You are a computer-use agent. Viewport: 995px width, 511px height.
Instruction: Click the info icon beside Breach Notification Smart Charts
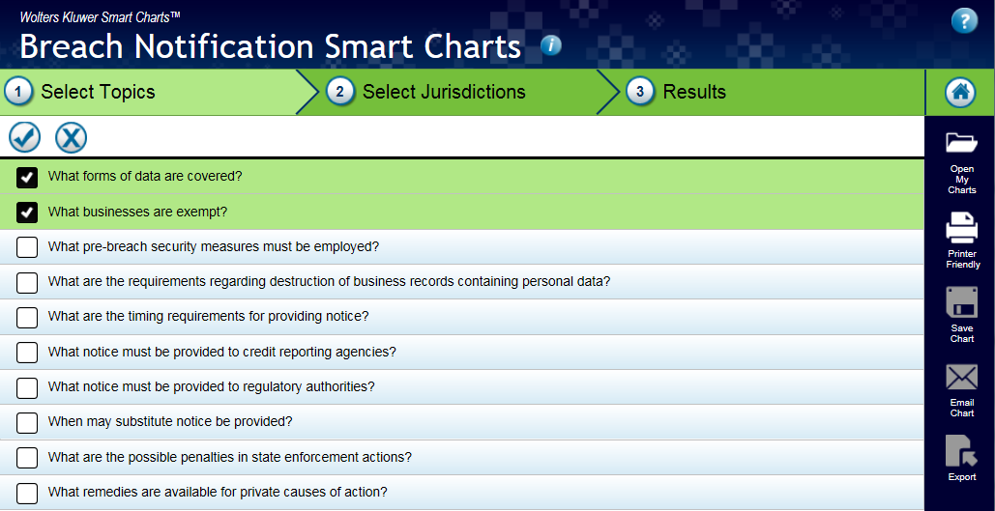[x=551, y=45]
